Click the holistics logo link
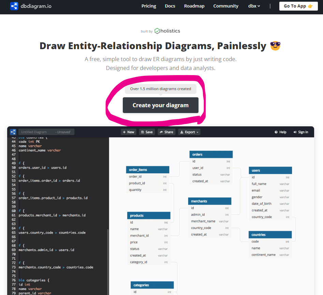This screenshot has height=295, width=323. (167, 31)
